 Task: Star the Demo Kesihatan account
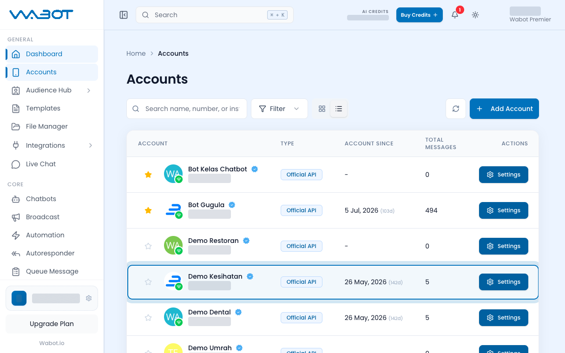tap(148, 282)
